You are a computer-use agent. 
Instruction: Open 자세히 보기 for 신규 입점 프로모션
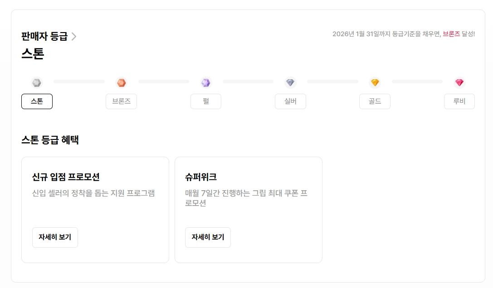55,237
